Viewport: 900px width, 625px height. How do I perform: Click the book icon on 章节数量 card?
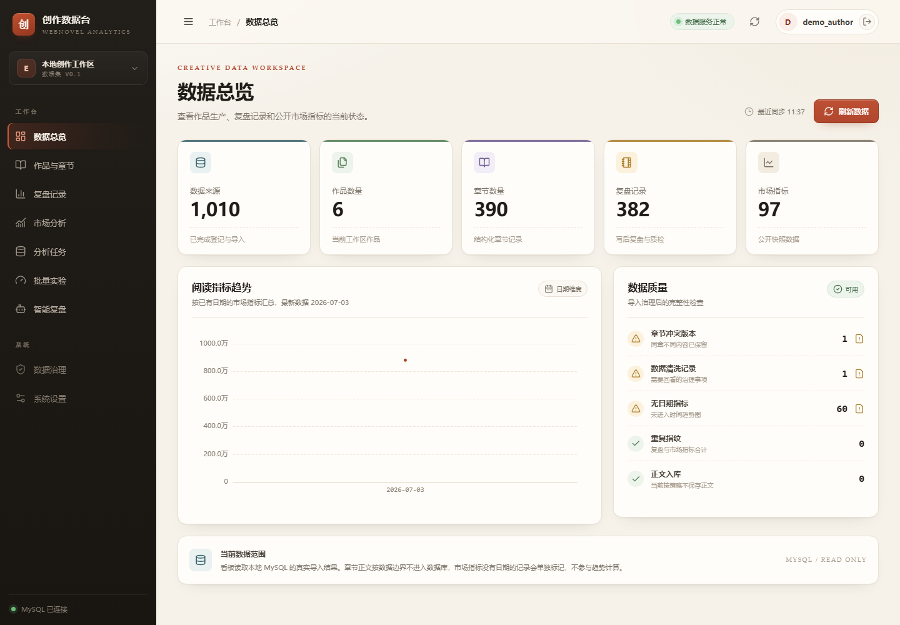(484, 162)
